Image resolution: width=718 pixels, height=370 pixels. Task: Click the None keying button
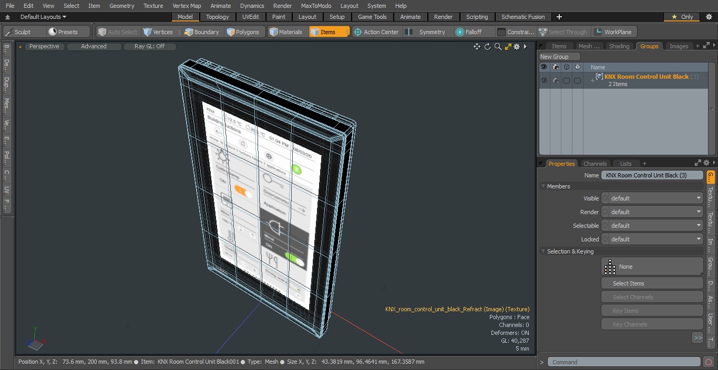[x=652, y=267]
